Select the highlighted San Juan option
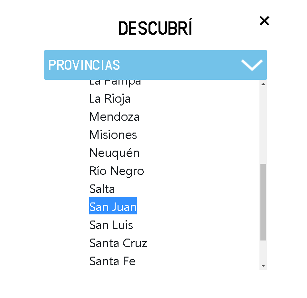 click(x=113, y=207)
